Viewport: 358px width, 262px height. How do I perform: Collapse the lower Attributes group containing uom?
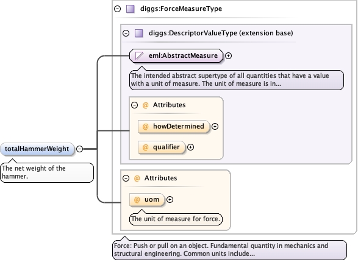[x=126, y=178]
